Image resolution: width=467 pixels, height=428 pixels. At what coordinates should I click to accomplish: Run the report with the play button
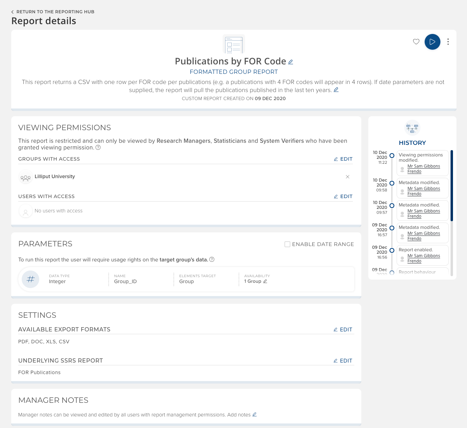432,42
